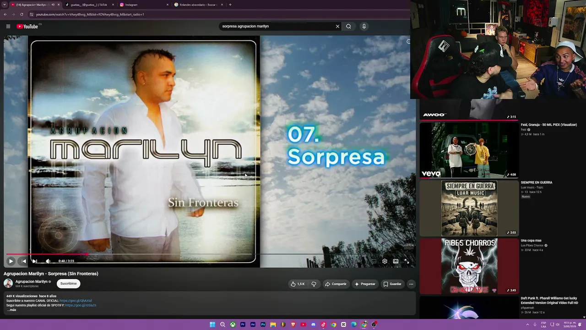
Task: Save the video with Guardar
Action: 392,284
